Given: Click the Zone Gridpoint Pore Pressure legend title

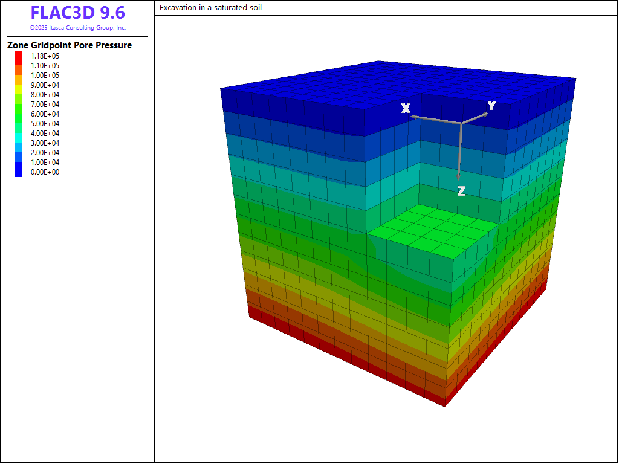Looking at the screenshot, I should click(70, 45).
